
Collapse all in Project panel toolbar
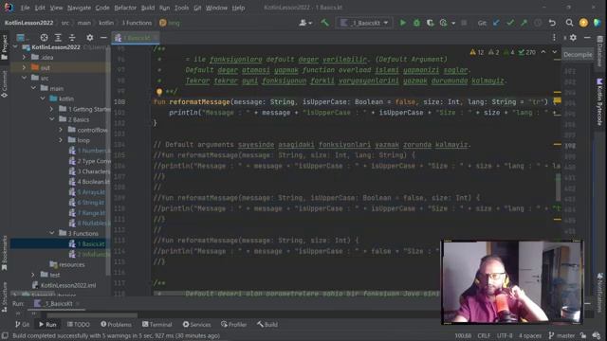tap(72, 38)
